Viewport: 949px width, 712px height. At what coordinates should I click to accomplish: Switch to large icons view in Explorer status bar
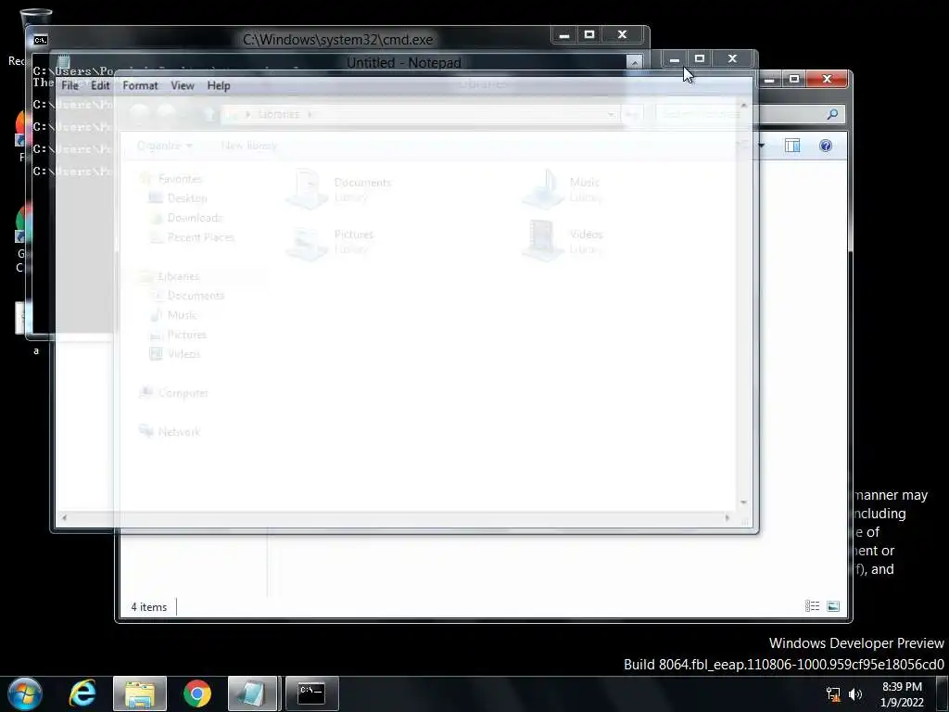[833, 606]
